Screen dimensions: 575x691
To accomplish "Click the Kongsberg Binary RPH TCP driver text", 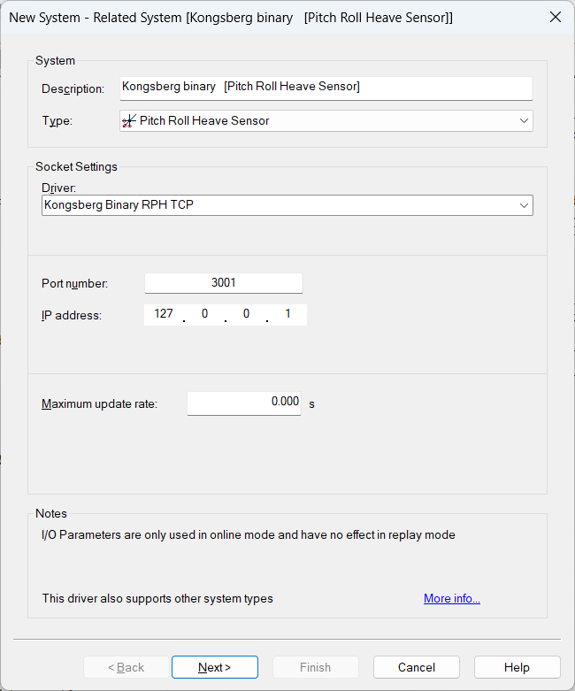I will click(119, 205).
